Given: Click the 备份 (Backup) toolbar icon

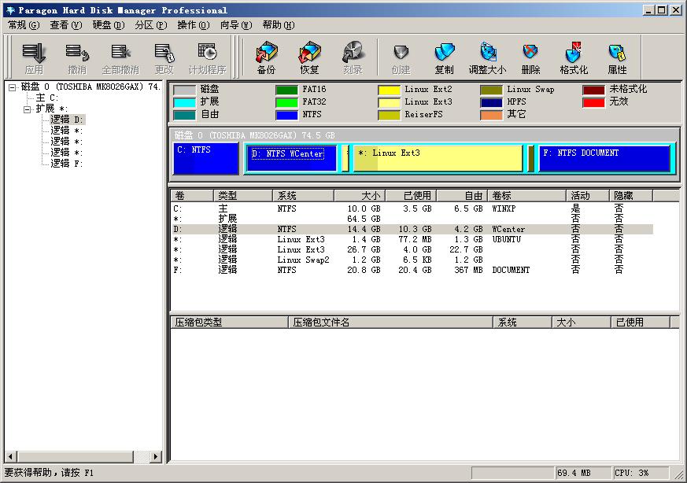Looking at the screenshot, I should (267, 58).
